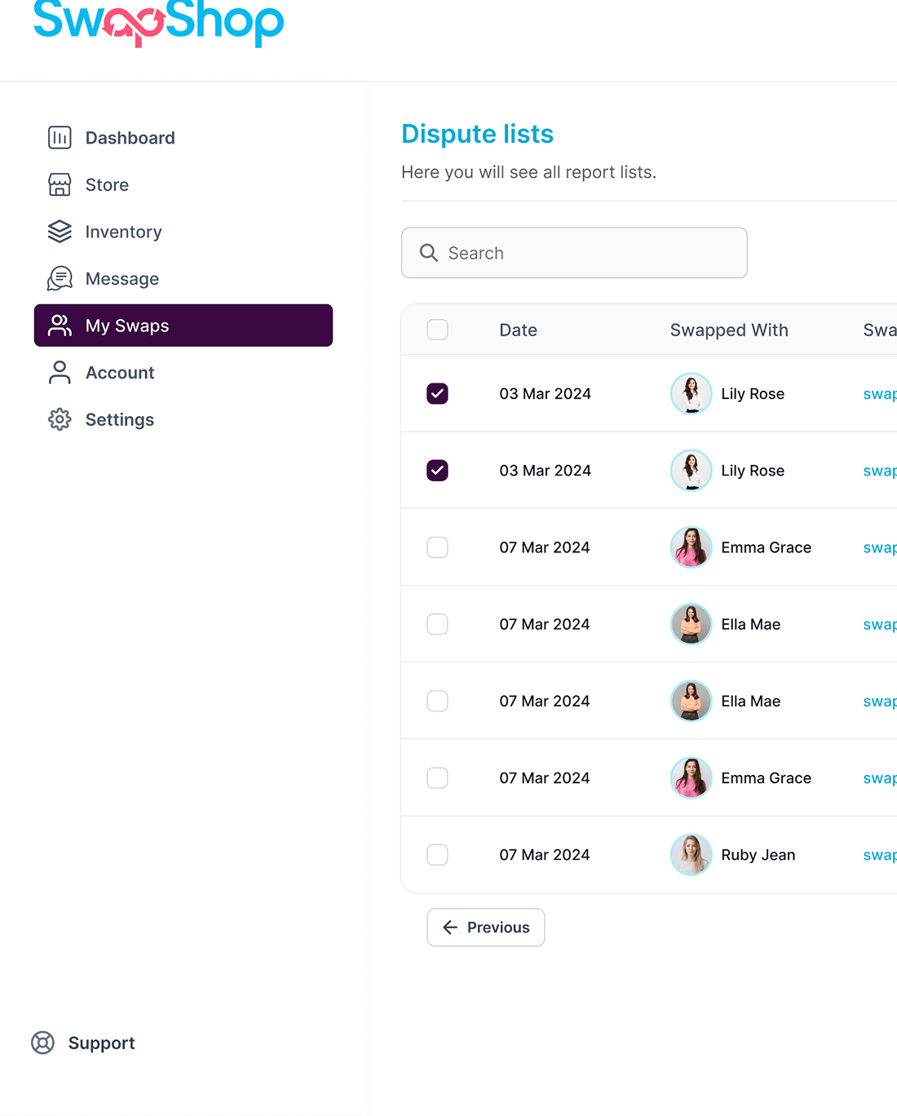Tick the first Emma Grace row checkbox

(438, 547)
